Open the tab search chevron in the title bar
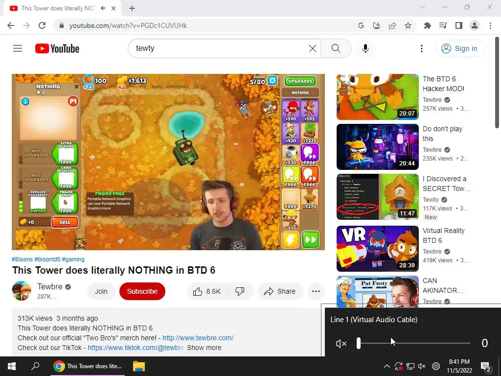 422,7
